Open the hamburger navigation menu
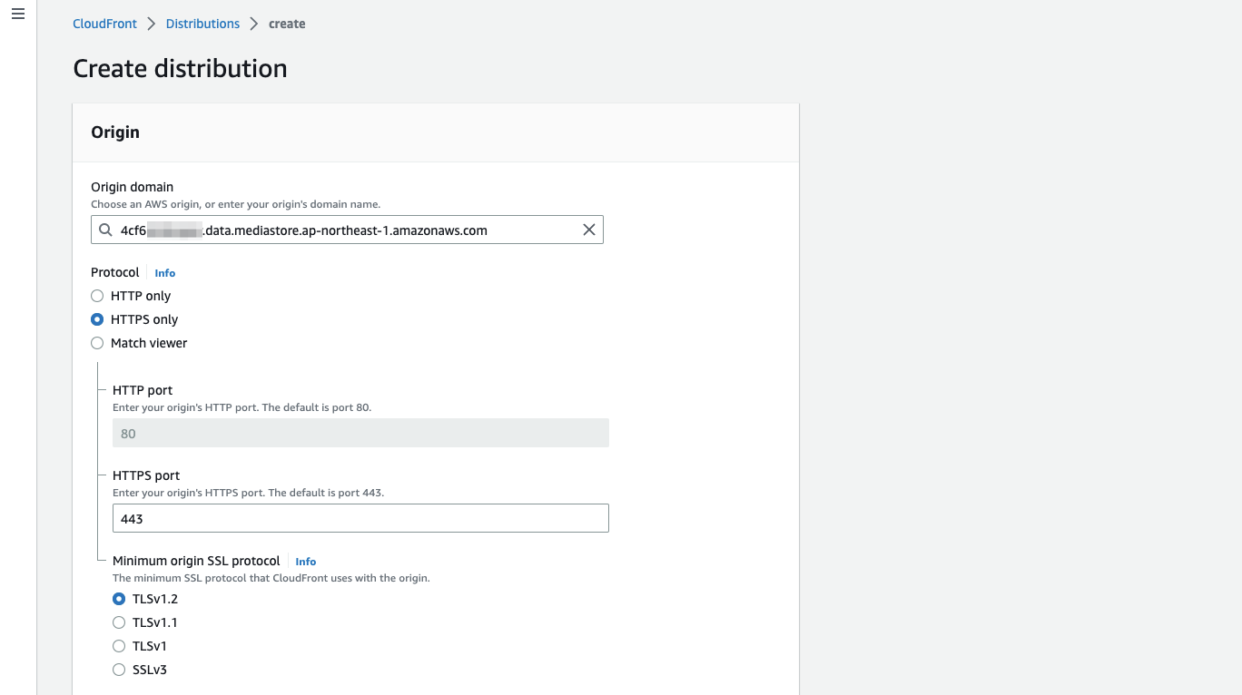The height and width of the screenshot is (695, 1242). click(x=18, y=15)
